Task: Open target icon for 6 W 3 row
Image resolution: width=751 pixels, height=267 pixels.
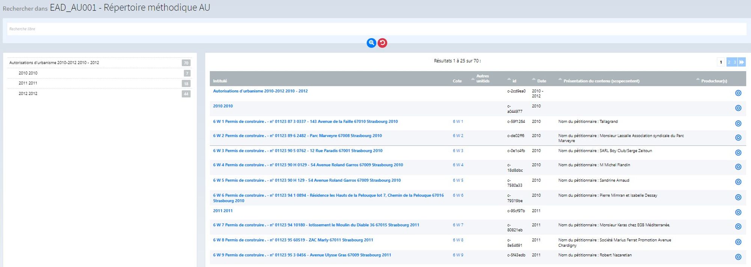Action: click(738, 153)
